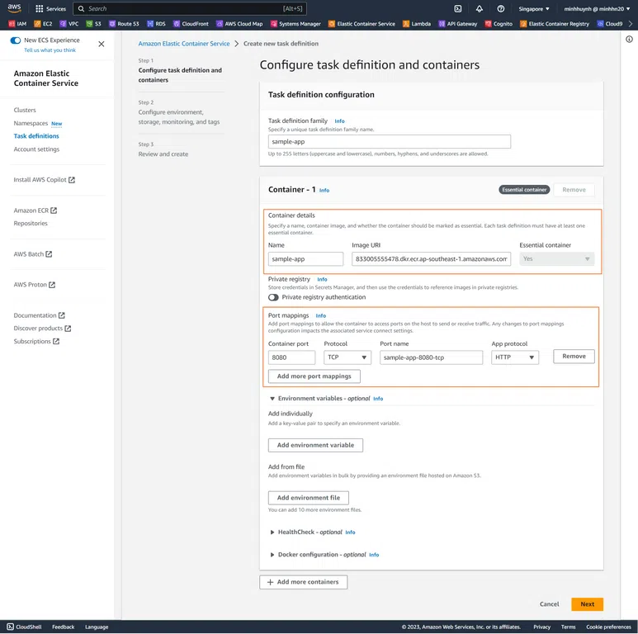Open the notifications bell
The image size is (638, 634).
coord(480,8)
